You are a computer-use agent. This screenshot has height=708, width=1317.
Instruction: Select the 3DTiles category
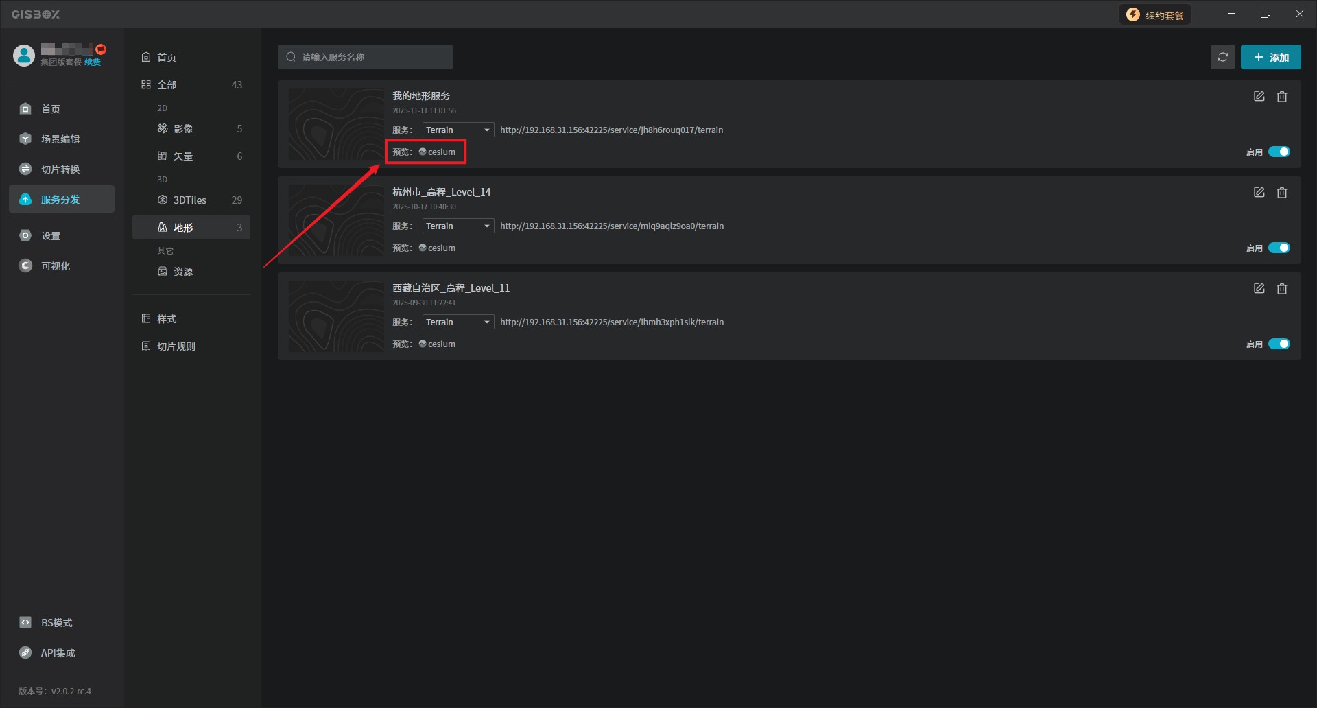pos(190,200)
